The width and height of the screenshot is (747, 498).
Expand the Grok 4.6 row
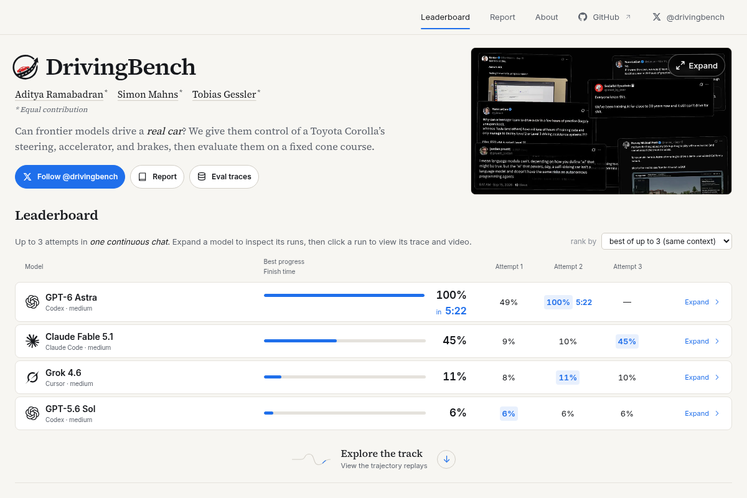point(702,377)
